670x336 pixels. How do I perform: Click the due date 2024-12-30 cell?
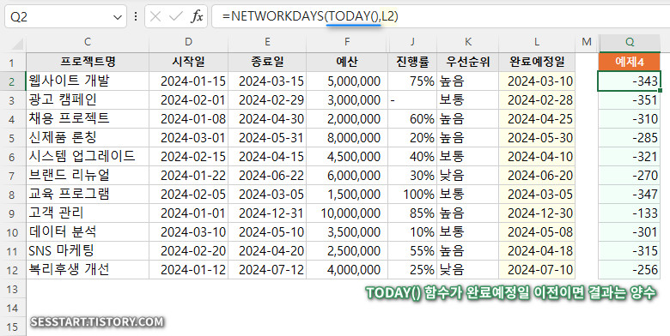[537, 213]
